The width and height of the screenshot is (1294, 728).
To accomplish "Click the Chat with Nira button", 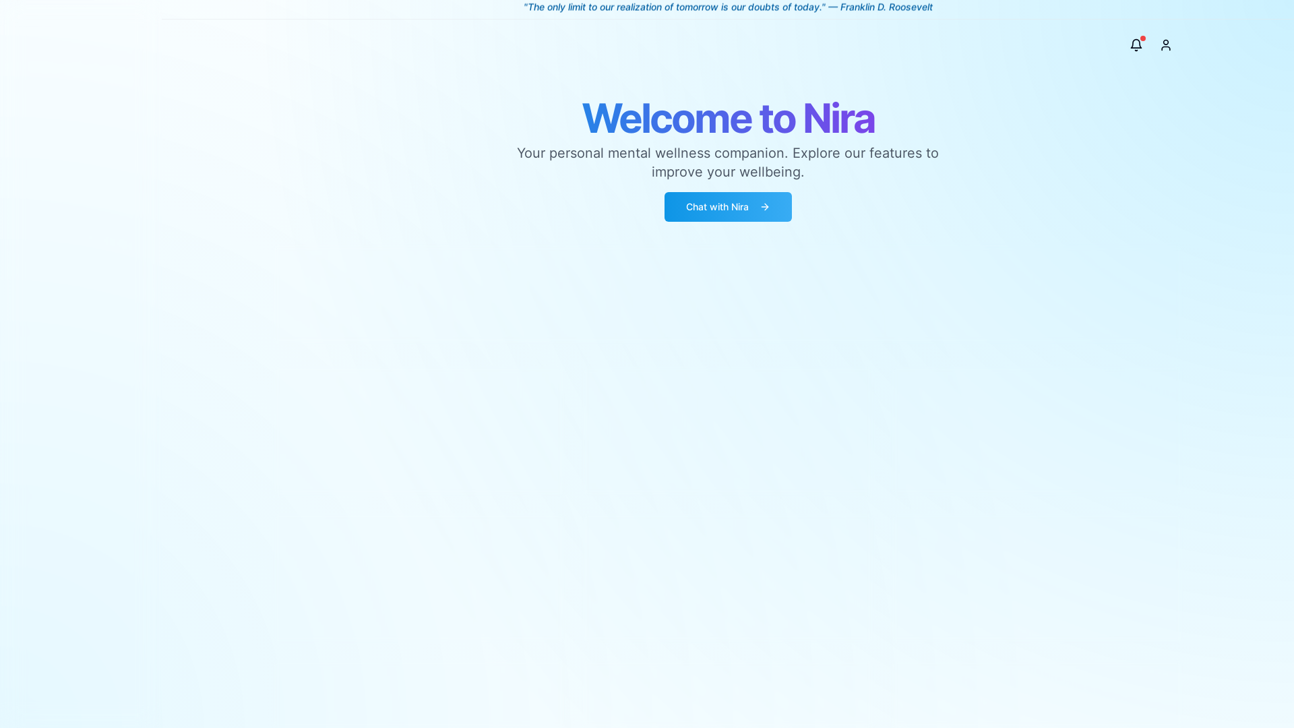I will pyautogui.click(x=728, y=207).
